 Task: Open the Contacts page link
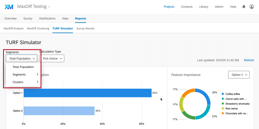[x=187, y=7]
